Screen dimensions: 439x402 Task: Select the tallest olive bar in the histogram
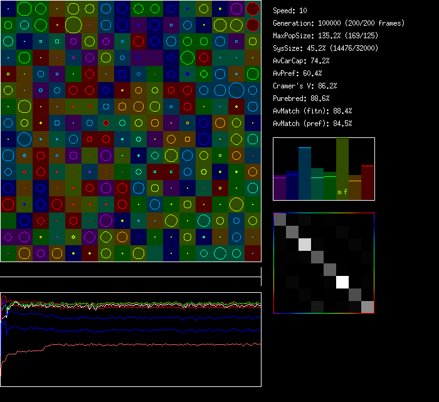pyautogui.click(x=342, y=166)
